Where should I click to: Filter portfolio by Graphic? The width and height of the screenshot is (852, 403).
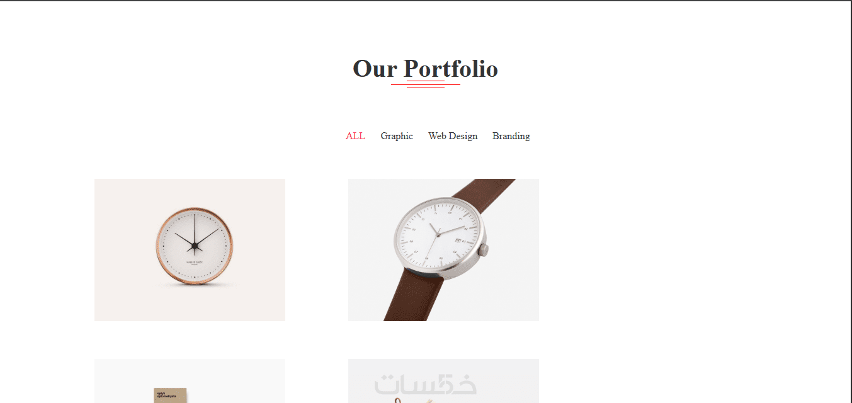pos(397,136)
